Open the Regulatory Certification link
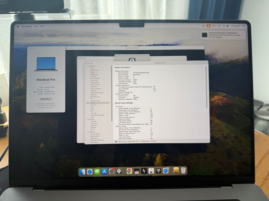This screenshot has height=201, width=269. 46,103
